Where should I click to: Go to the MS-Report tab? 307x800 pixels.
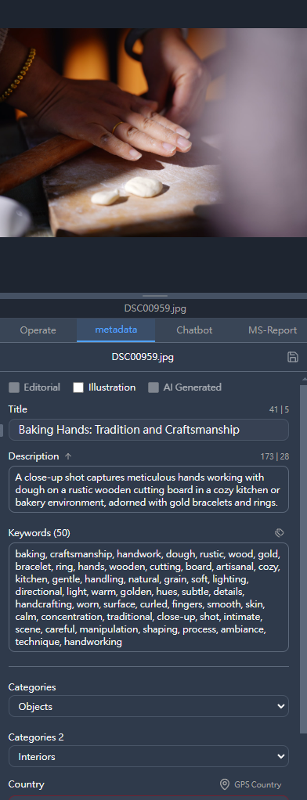tap(273, 330)
